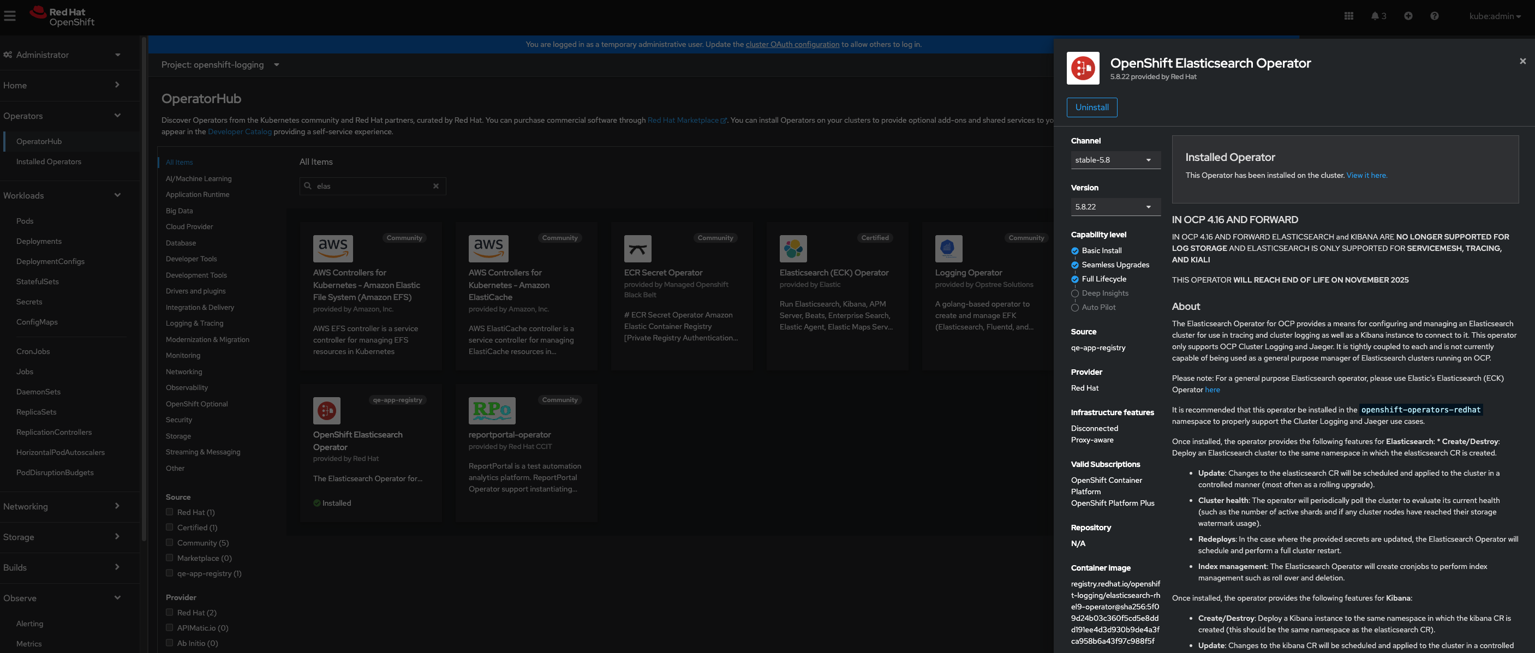Click the OpenShift Elasticsearch Operator tile icon

[326, 410]
